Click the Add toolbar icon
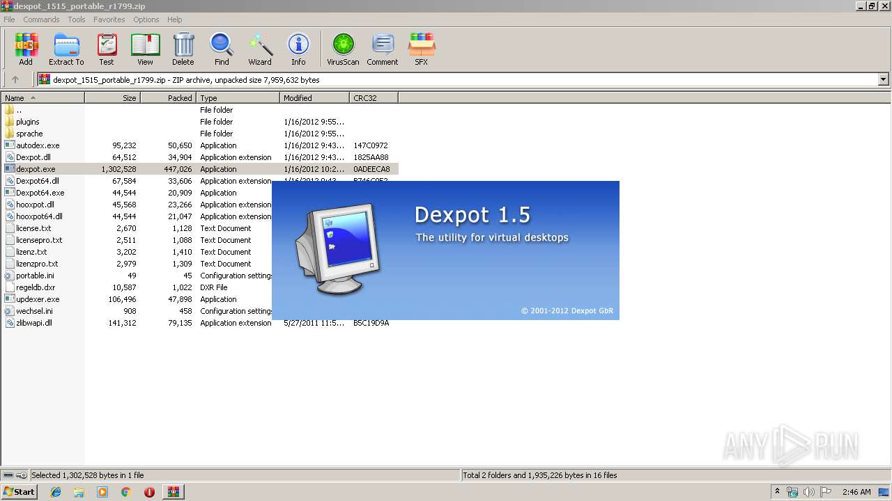This screenshot has height=501, width=892. click(26, 49)
